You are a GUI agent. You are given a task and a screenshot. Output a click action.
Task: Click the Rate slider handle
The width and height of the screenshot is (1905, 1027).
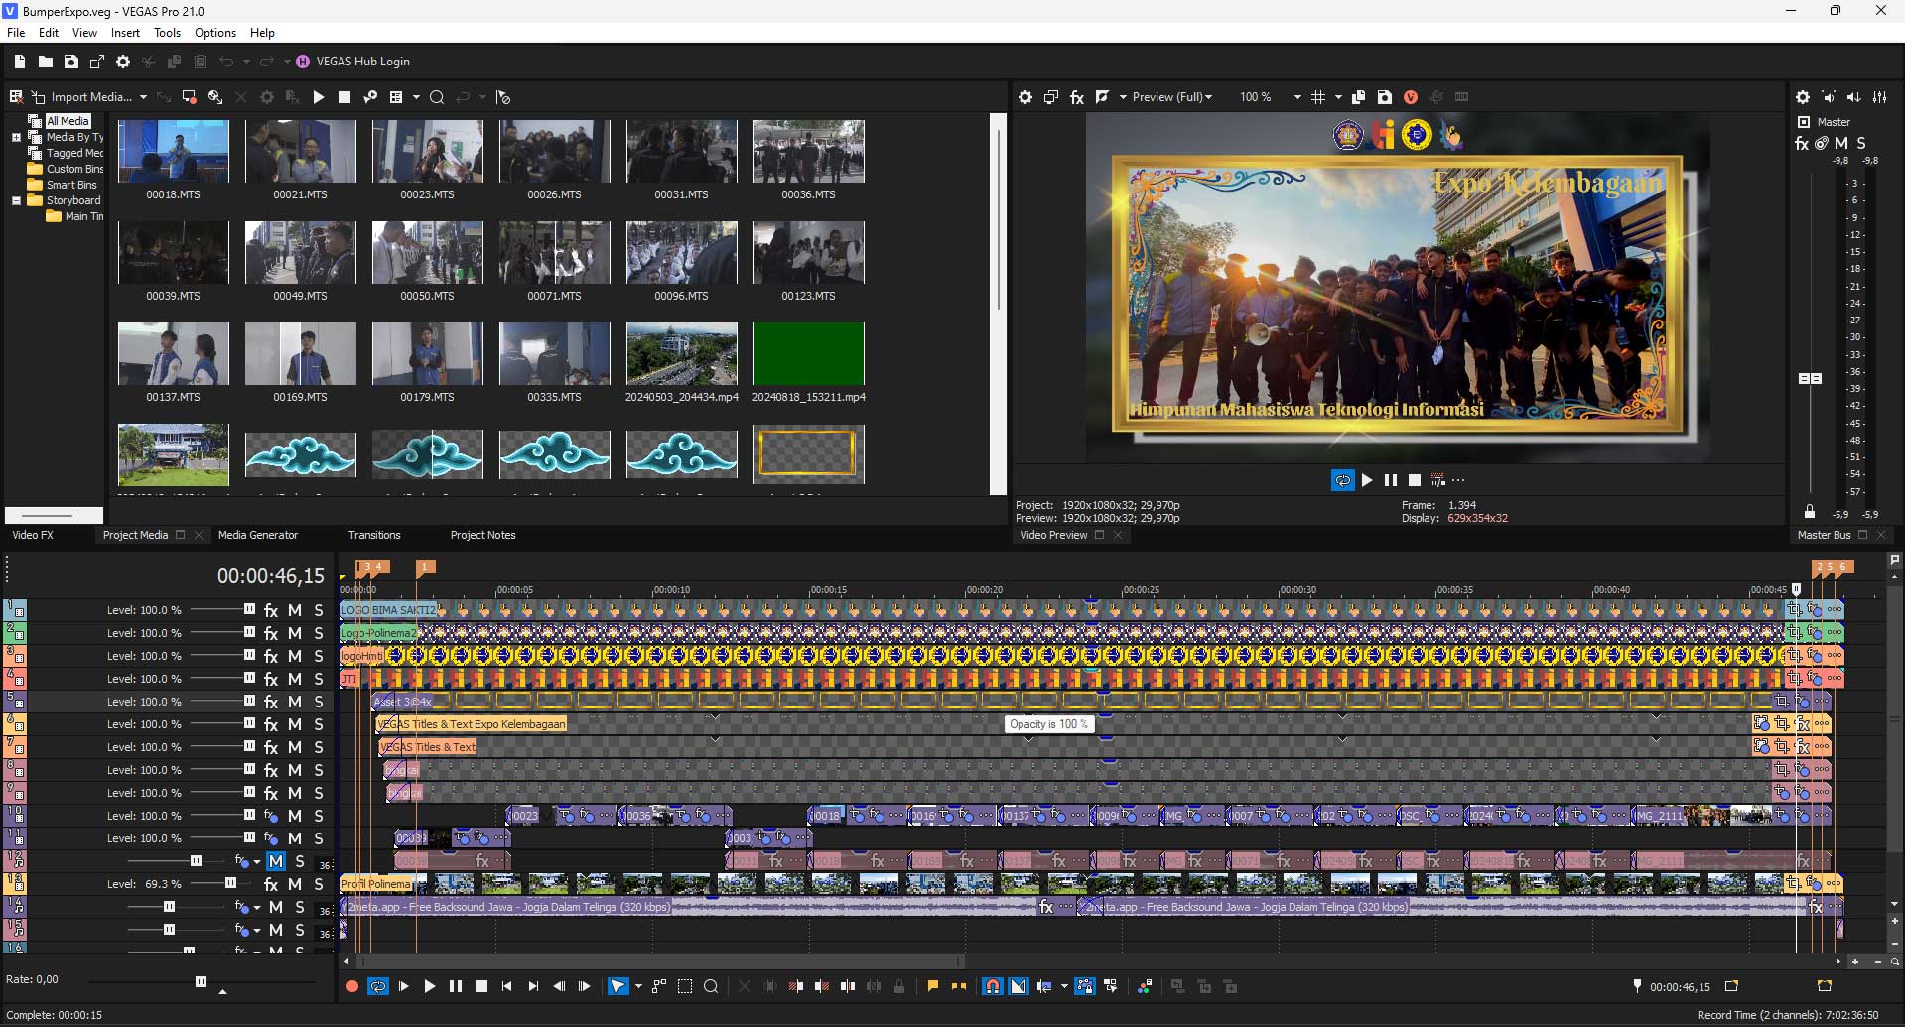pos(202,981)
